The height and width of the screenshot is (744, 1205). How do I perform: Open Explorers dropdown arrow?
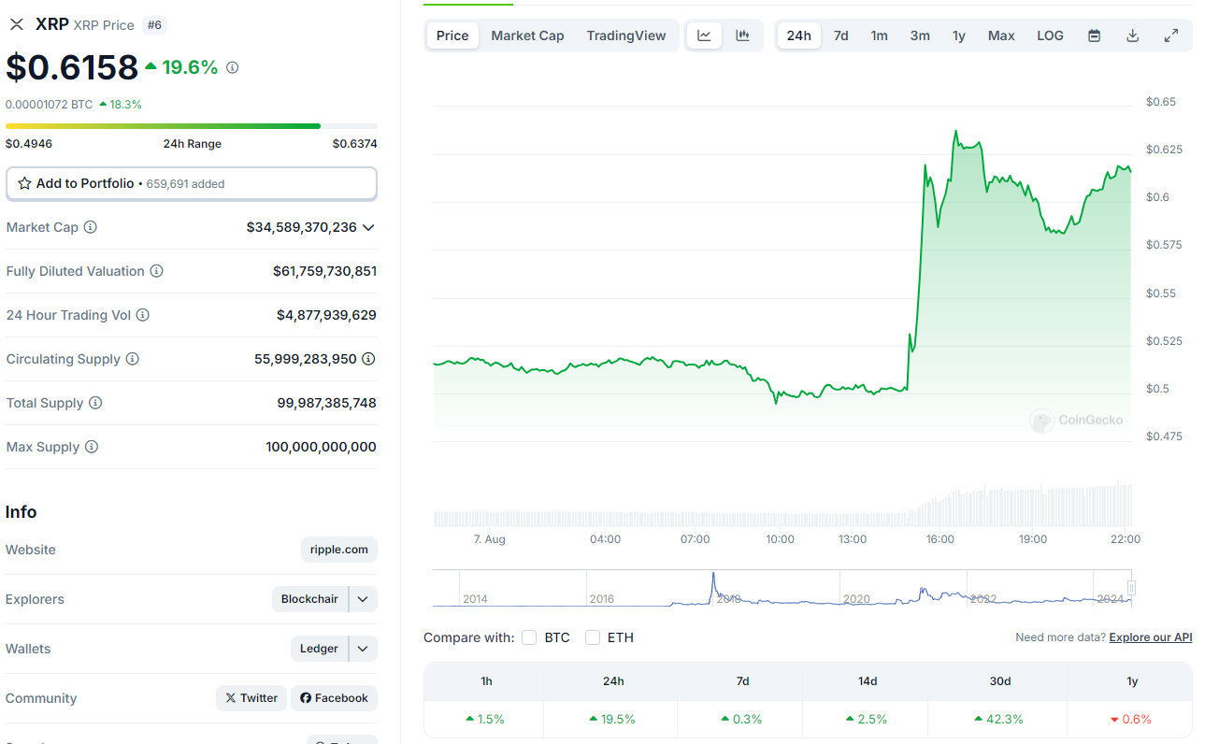pyautogui.click(x=364, y=599)
